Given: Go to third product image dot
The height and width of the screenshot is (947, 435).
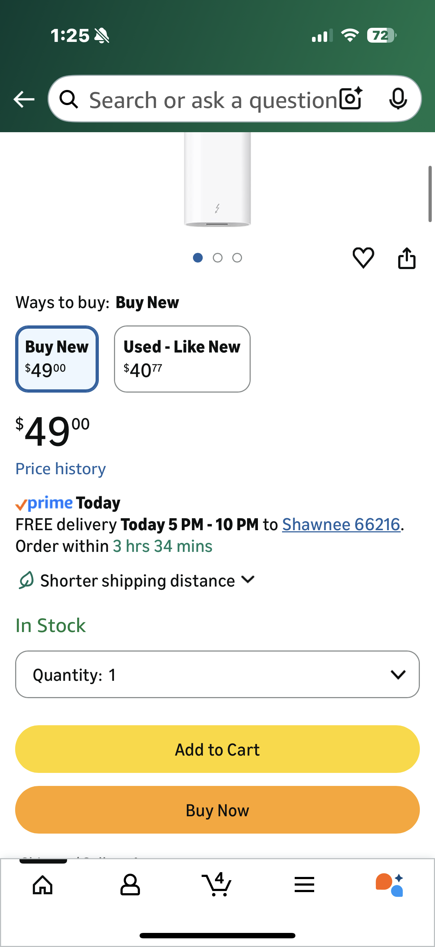Looking at the screenshot, I should (x=237, y=258).
